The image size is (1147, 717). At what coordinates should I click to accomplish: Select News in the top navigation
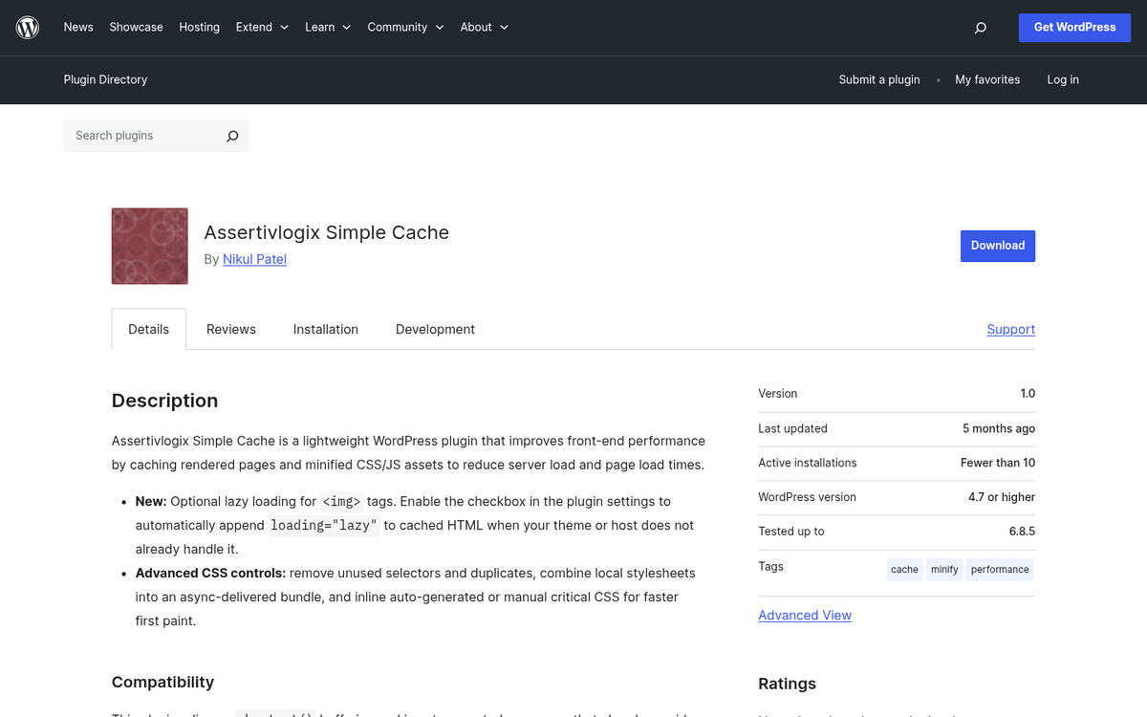[x=78, y=27]
